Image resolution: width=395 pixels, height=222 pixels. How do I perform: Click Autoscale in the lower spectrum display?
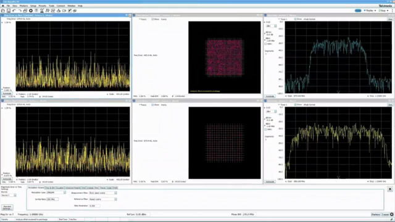click(270, 181)
